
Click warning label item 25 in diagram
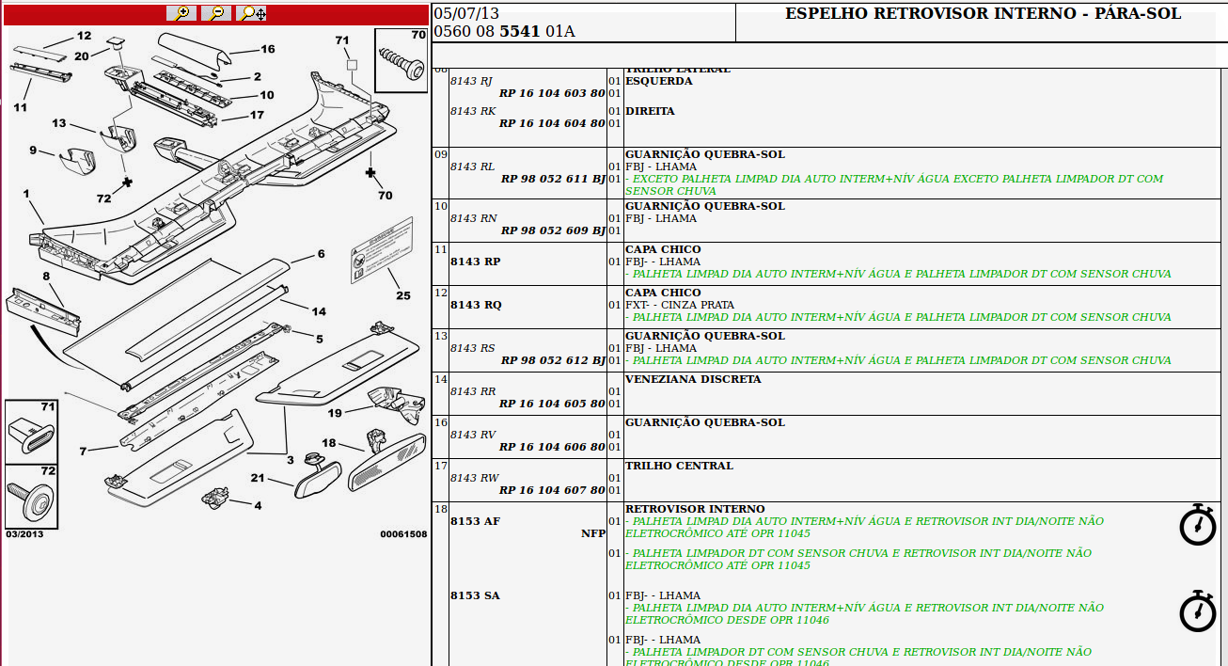pyautogui.click(x=381, y=252)
